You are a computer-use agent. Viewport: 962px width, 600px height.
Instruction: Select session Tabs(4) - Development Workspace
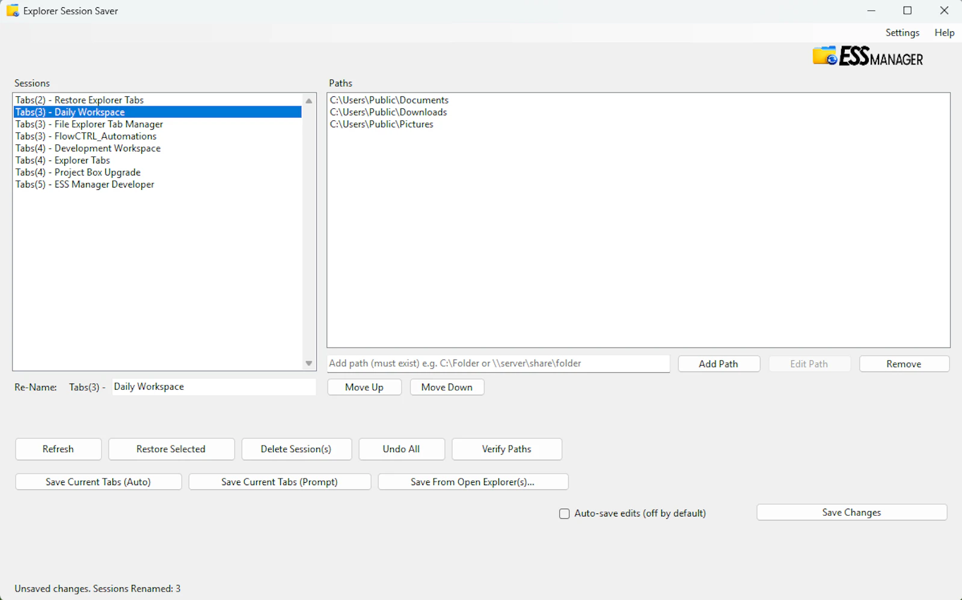158,148
